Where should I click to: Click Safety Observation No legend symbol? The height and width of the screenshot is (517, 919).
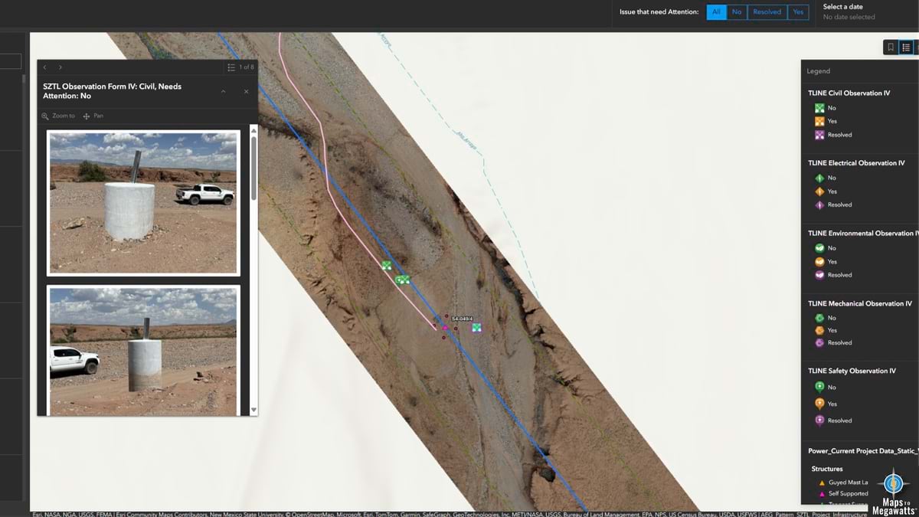coord(819,387)
